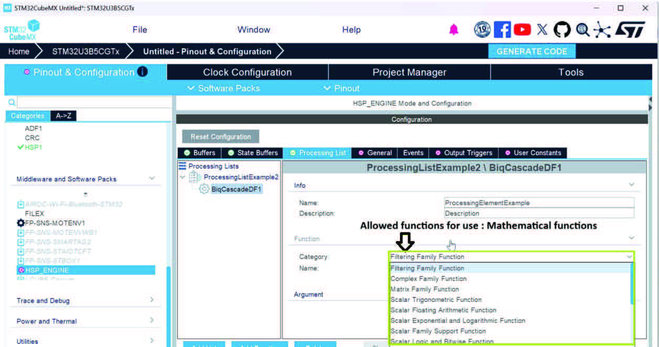The height and width of the screenshot is (347, 659).
Task: Click the Name field ProcessingElementExample
Action: (x=539, y=203)
